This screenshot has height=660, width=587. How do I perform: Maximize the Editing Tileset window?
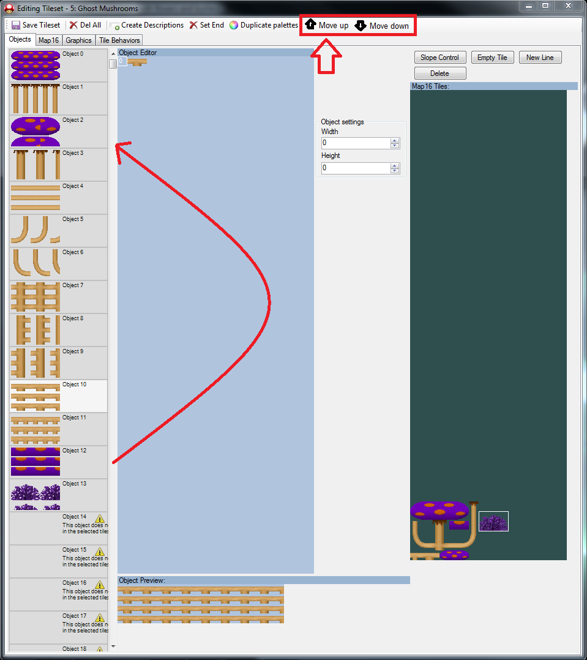click(x=545, y=6)
